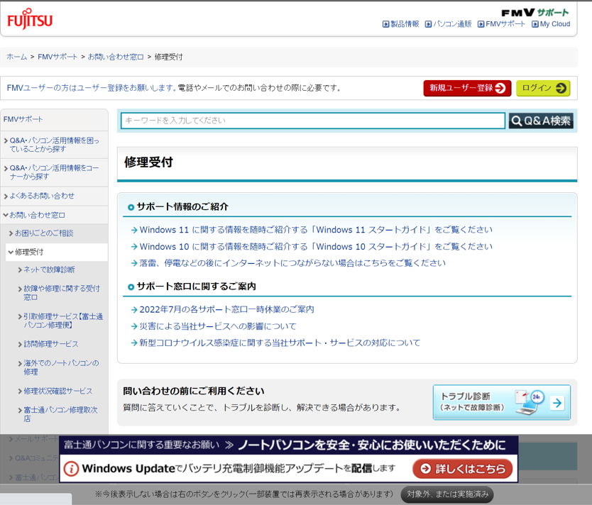This screenshot has width=592, height=505.
Task: Click ノートパソコンを安全・安心に banner heading
Action: coord(371,445)
